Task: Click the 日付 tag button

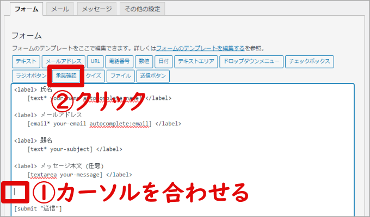Action: 164,62
